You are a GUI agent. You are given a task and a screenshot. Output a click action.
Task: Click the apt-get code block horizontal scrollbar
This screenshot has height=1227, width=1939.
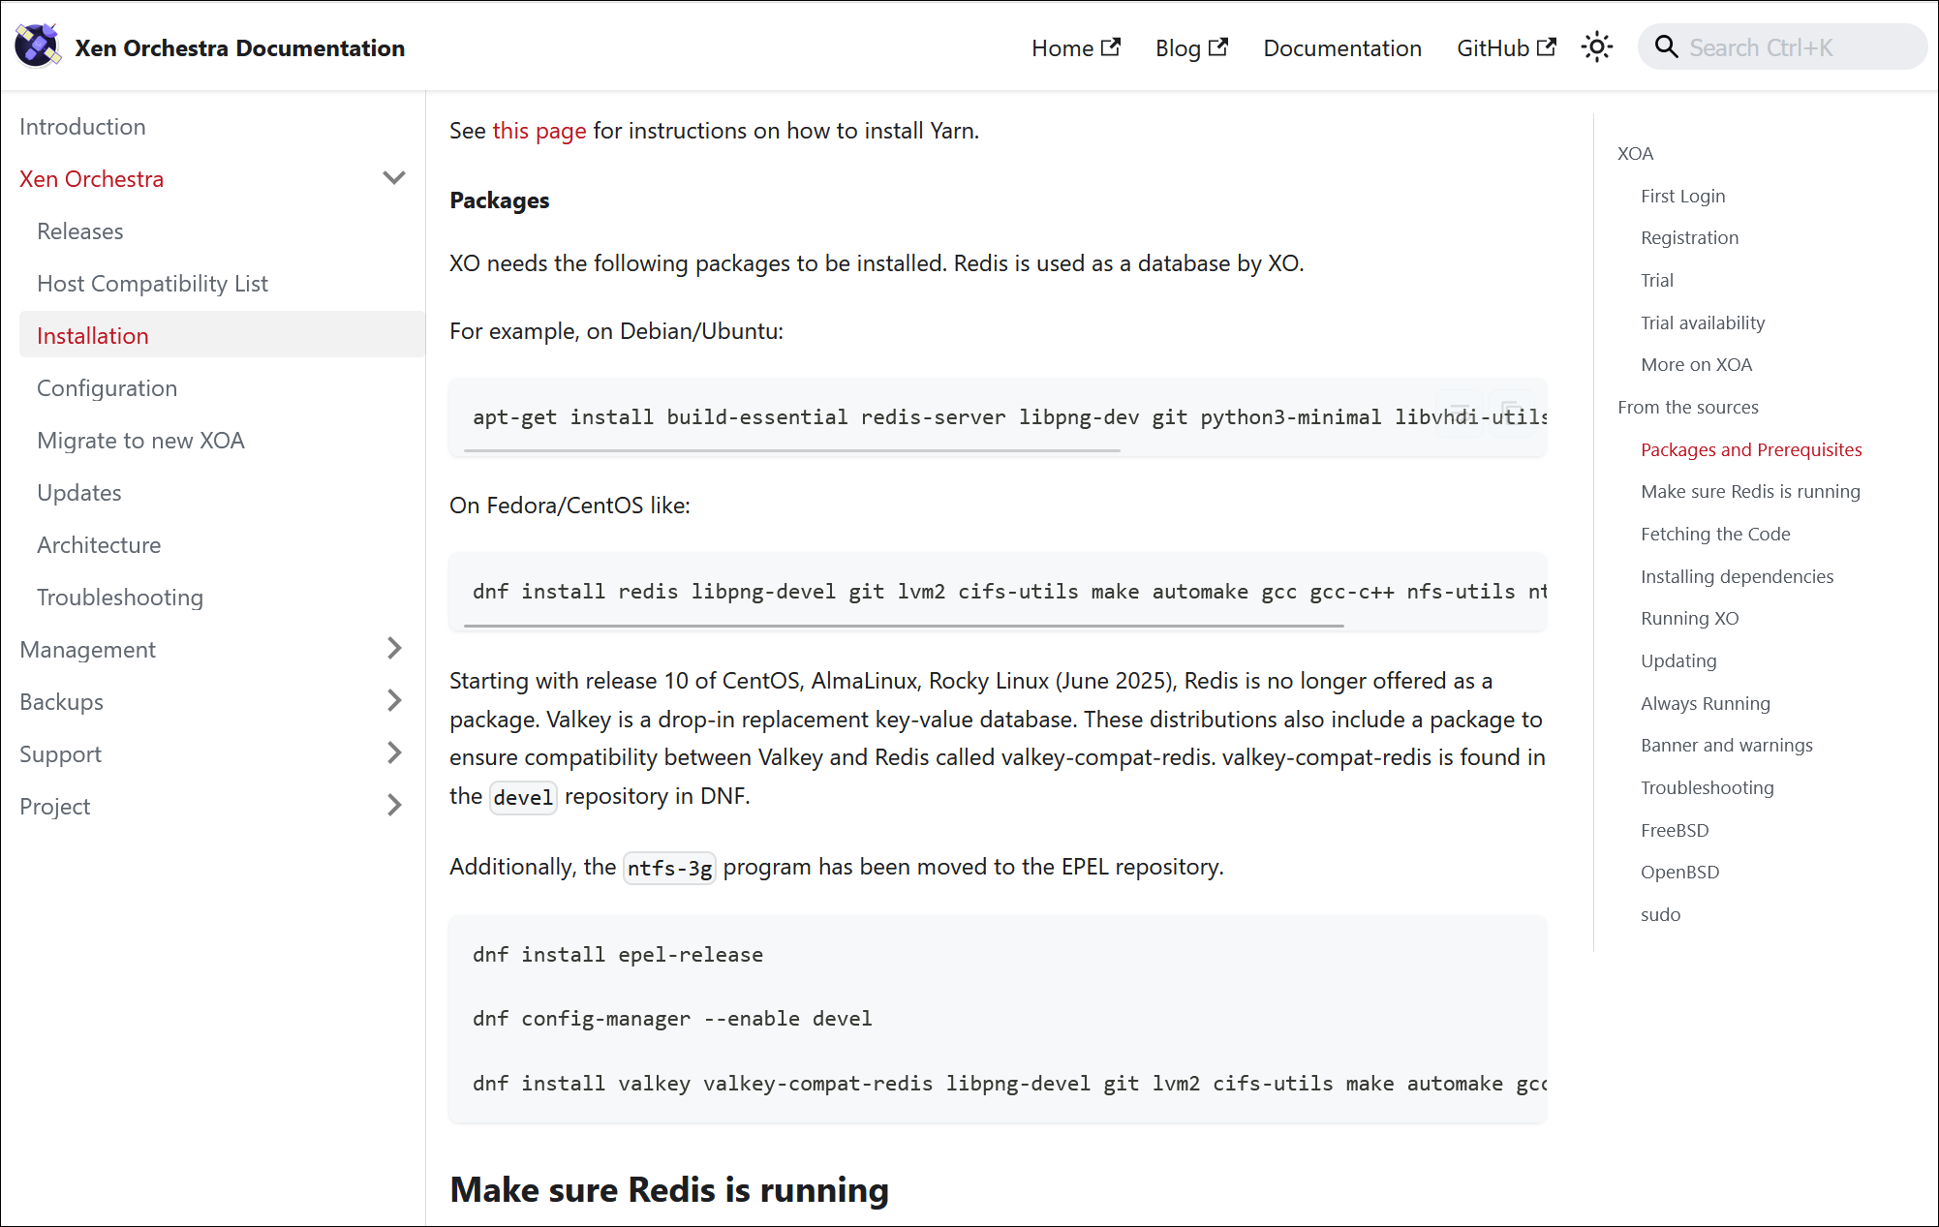[791, 450]
